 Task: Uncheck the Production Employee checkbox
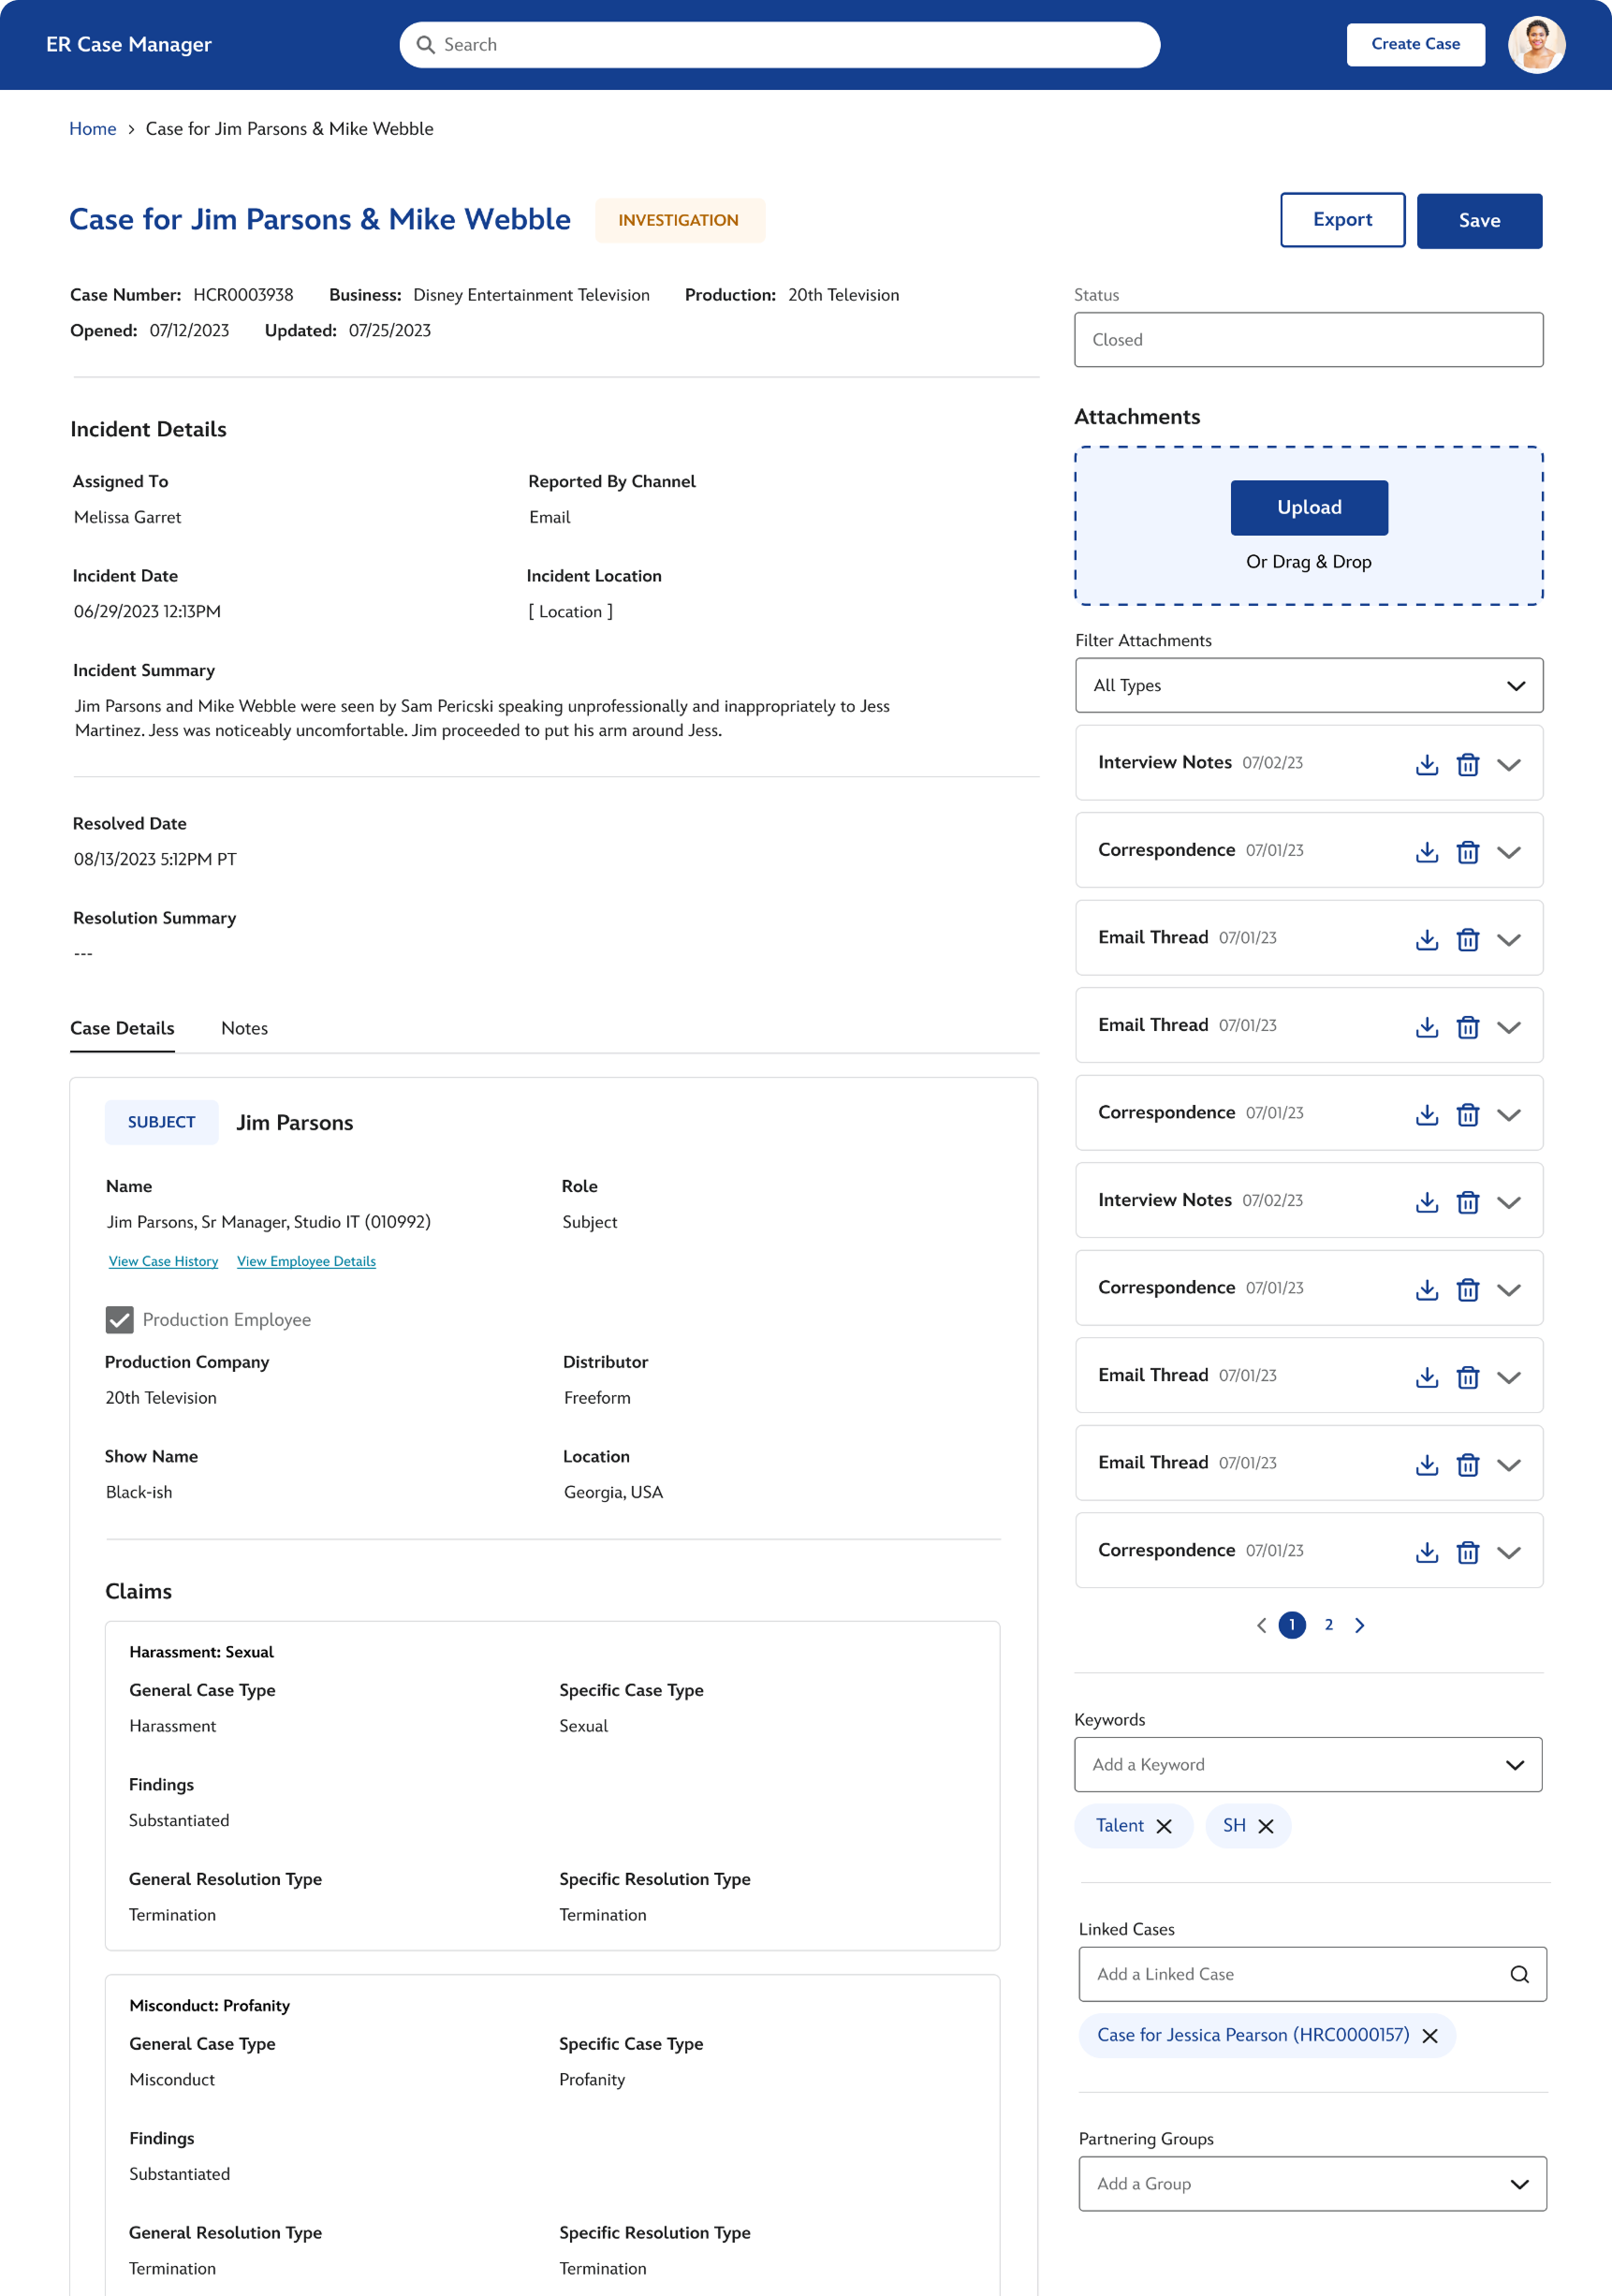120,1320
